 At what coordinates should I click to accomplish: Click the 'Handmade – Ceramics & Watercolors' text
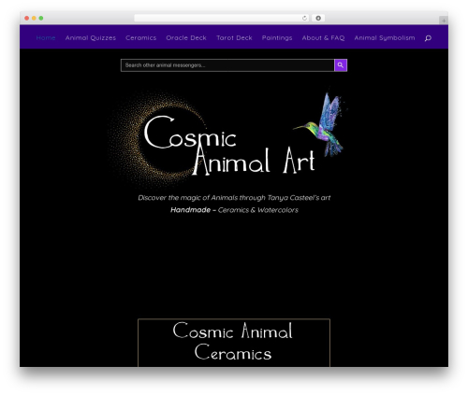[234, 210]
